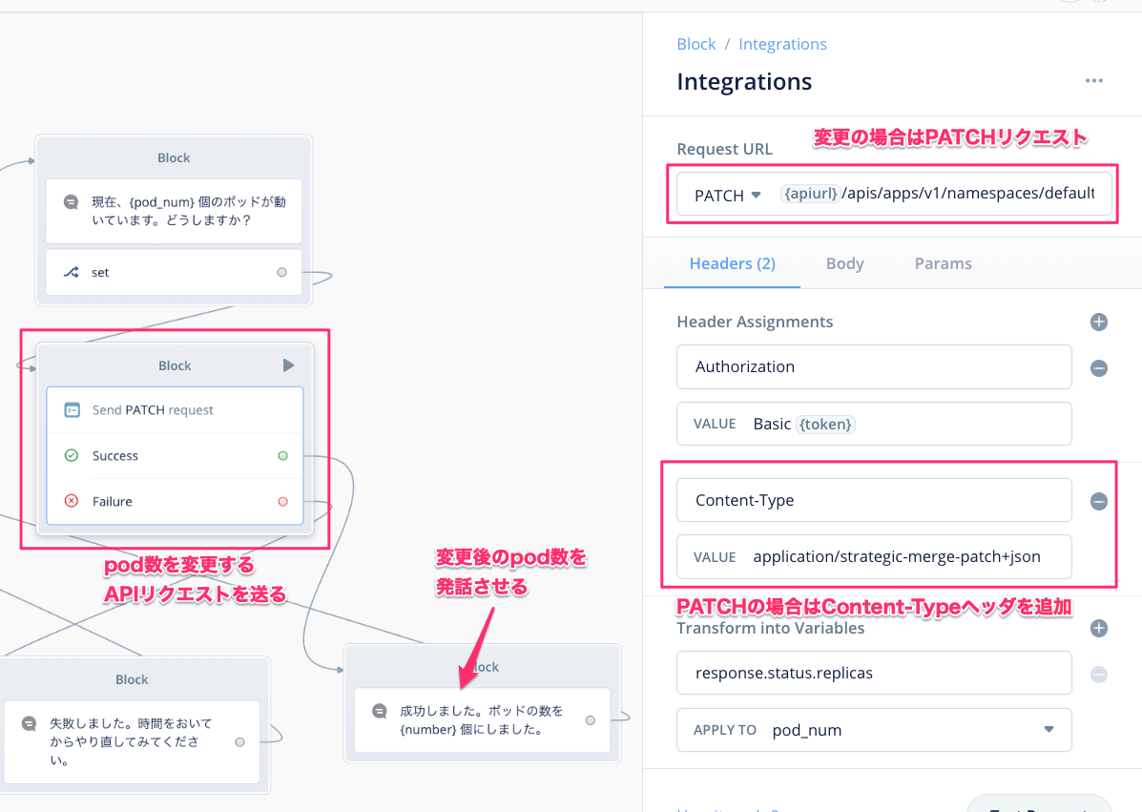
Task: Click the response.status.replicas path field
Action: [x=874, y=673]
